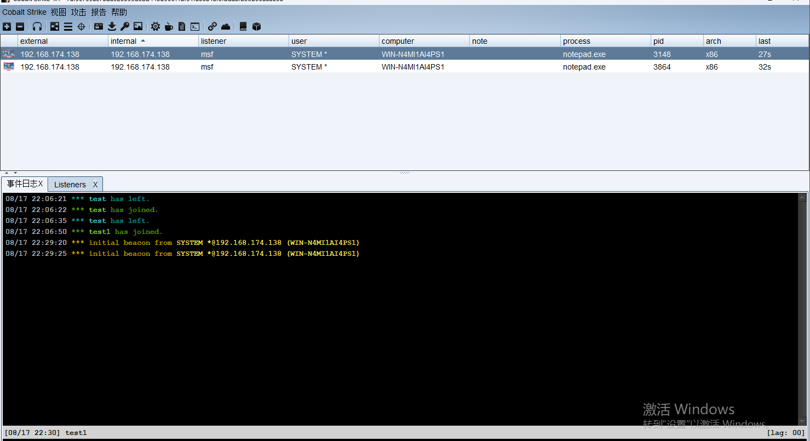Click the cube About icon

256,26
